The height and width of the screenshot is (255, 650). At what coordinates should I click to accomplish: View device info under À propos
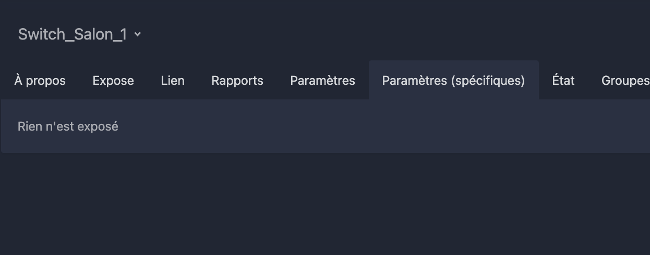(40, 81)
